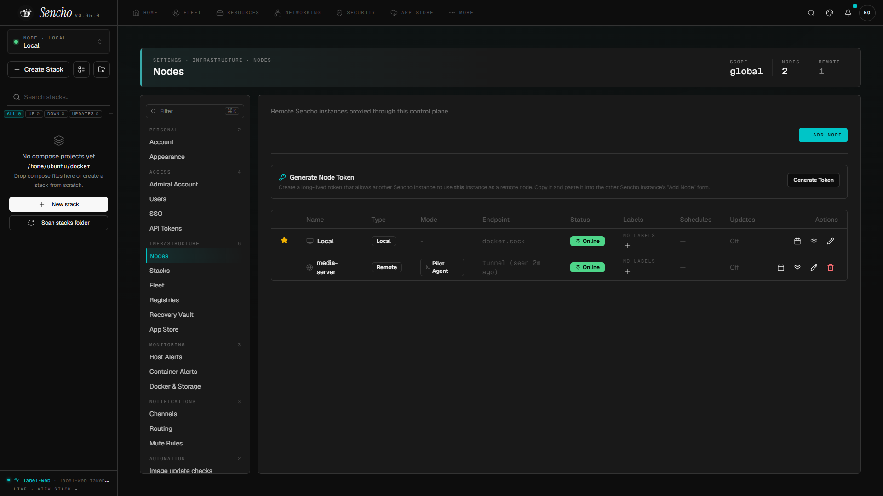Delete the media-server node

(x=831, y=267)
